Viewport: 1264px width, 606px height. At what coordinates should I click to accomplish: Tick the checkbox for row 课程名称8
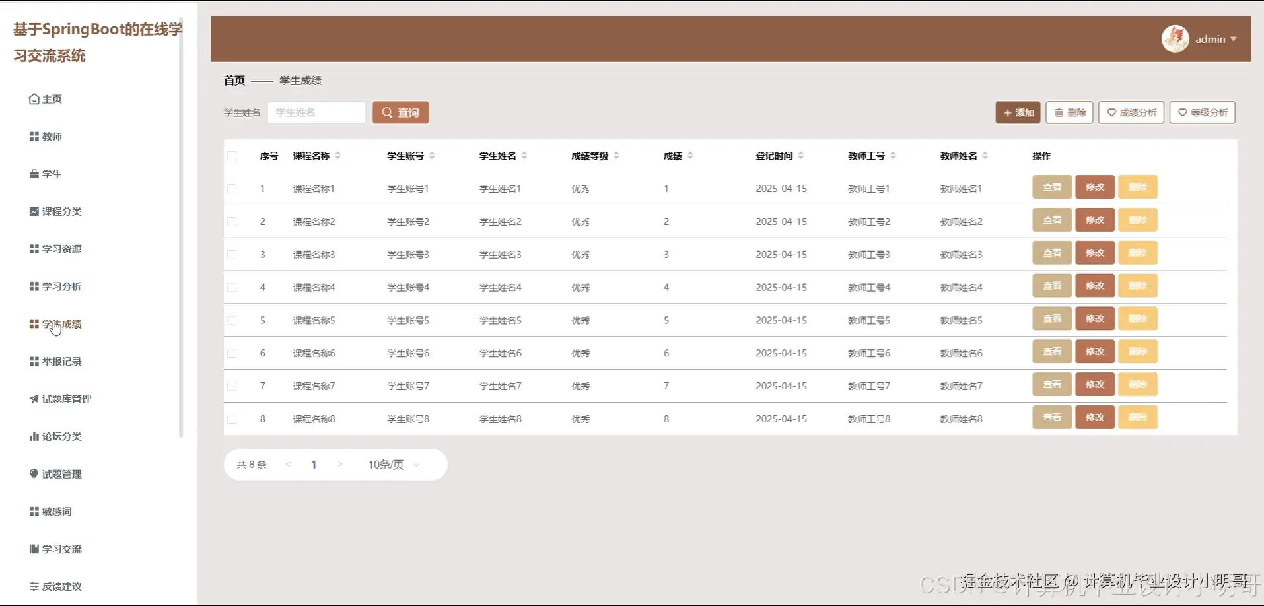click(x=232, y=419)
